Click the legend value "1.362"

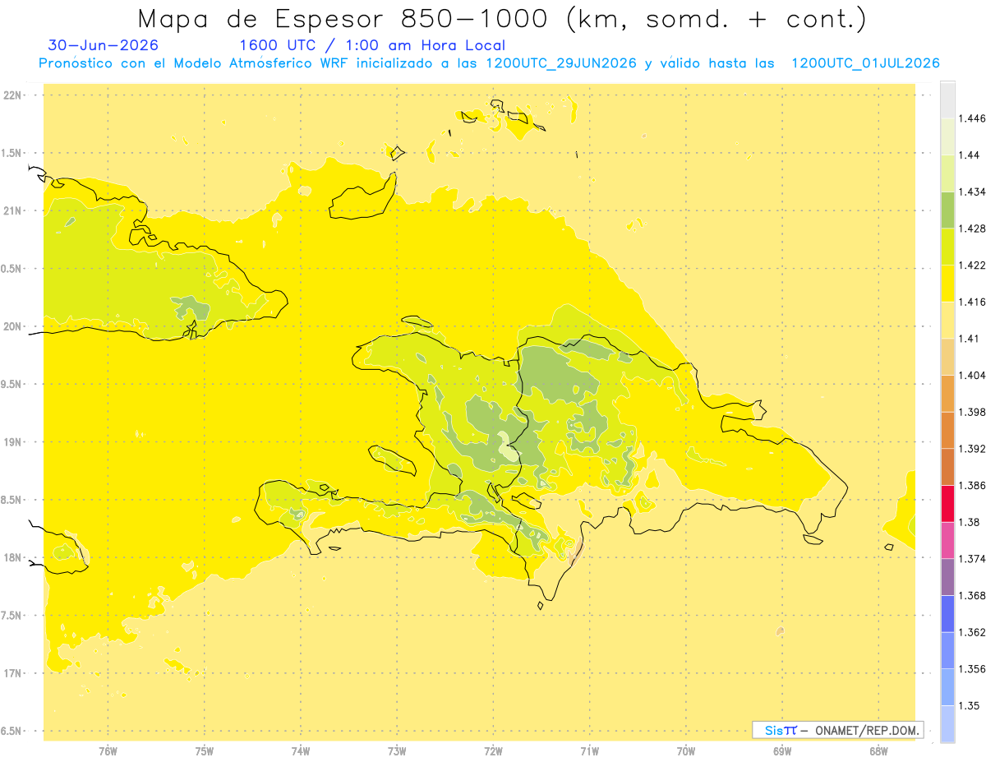point(971,632)
